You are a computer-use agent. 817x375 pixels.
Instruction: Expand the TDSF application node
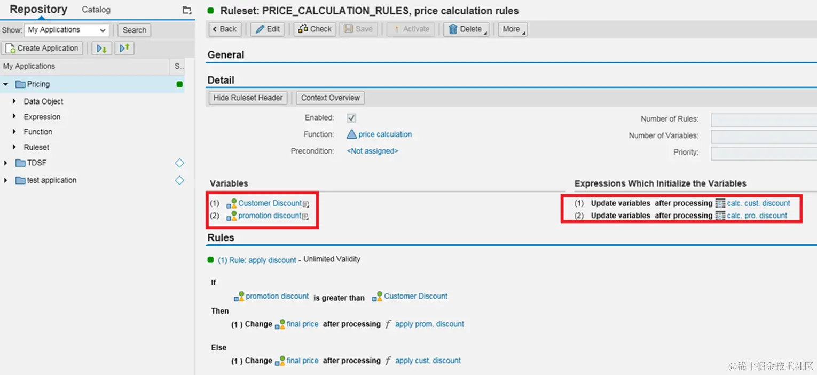click(x=6, y=163)
